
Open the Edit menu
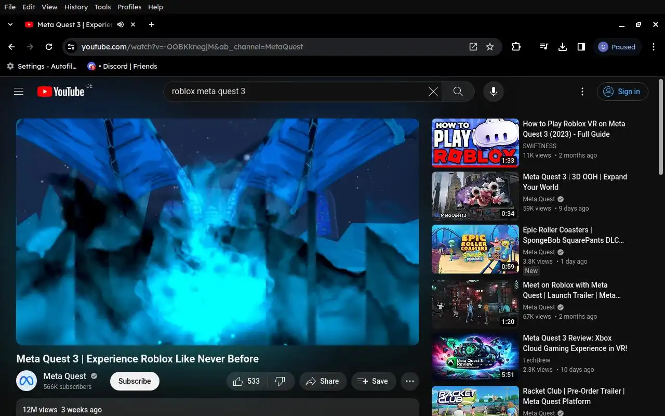pyautogui.click(x=29, y=7)
